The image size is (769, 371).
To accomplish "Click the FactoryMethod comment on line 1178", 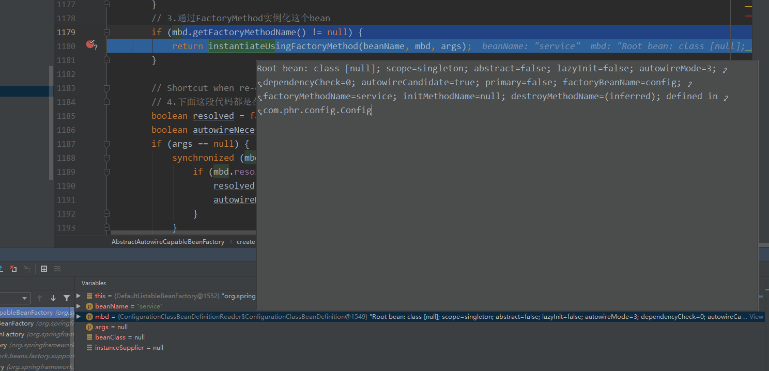I will point(240,18).
